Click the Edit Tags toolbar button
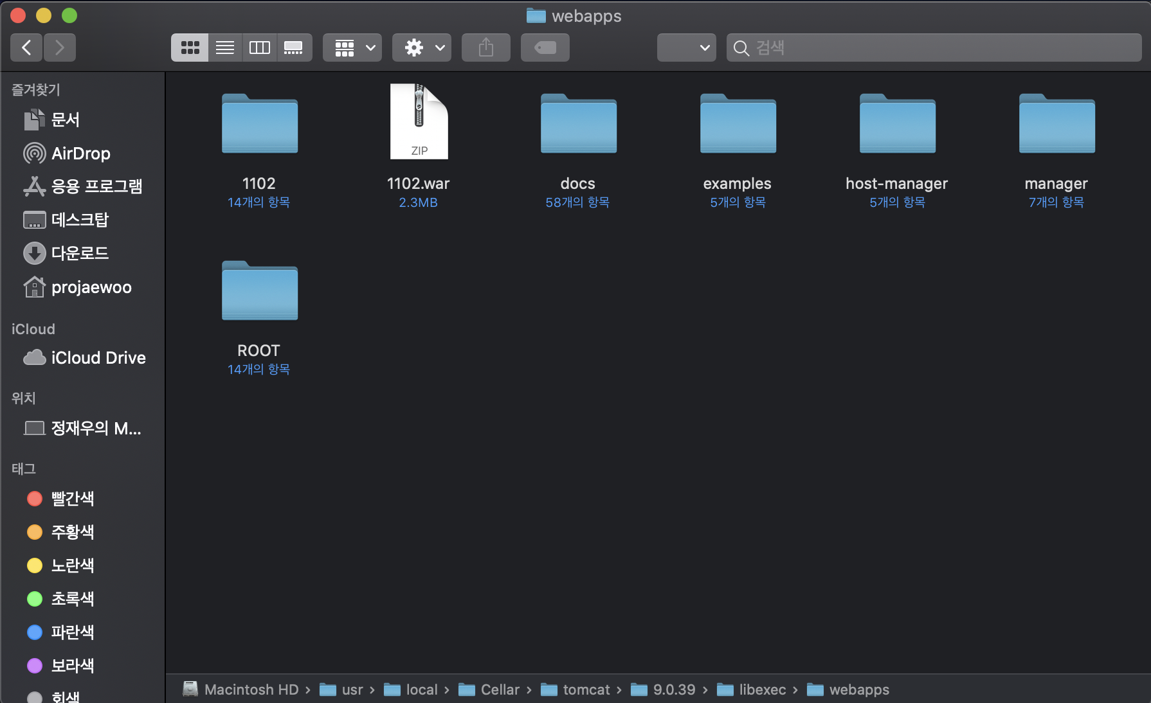Image resolution: width=1151 pixels, height=703 pixels. 545,48
